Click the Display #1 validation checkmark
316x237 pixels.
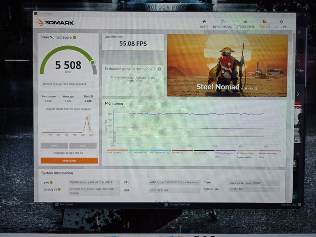pos(59,189)
